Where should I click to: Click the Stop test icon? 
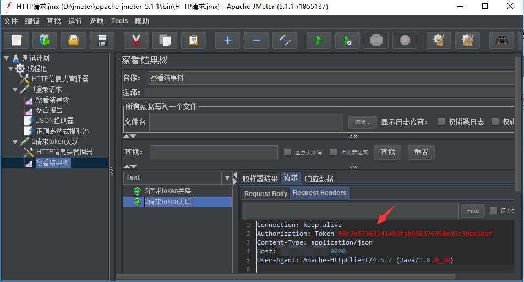pos(376,41)
